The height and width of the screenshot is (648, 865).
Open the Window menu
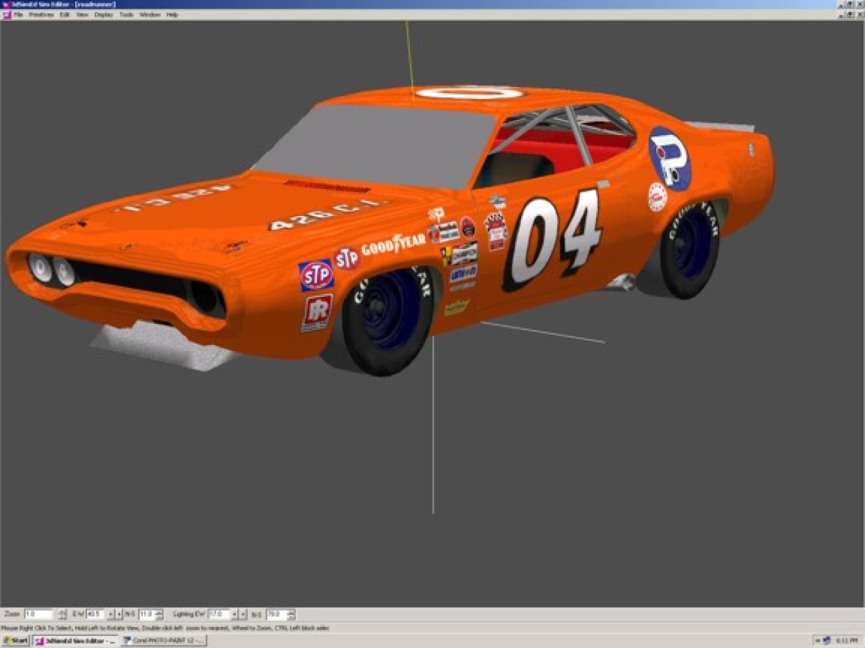pyautogui.click(x=150, y=14)
